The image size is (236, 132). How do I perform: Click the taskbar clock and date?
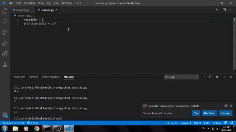coord(226,129)
